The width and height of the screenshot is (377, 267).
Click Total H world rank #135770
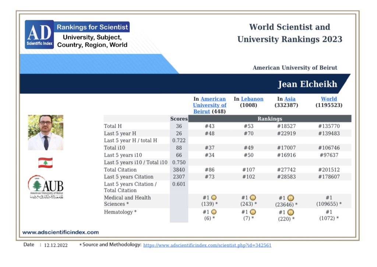[329, 126]
